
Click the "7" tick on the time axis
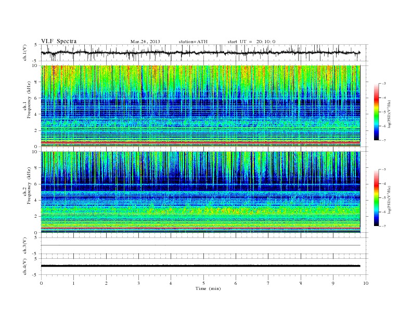click(x=268, y=283)
